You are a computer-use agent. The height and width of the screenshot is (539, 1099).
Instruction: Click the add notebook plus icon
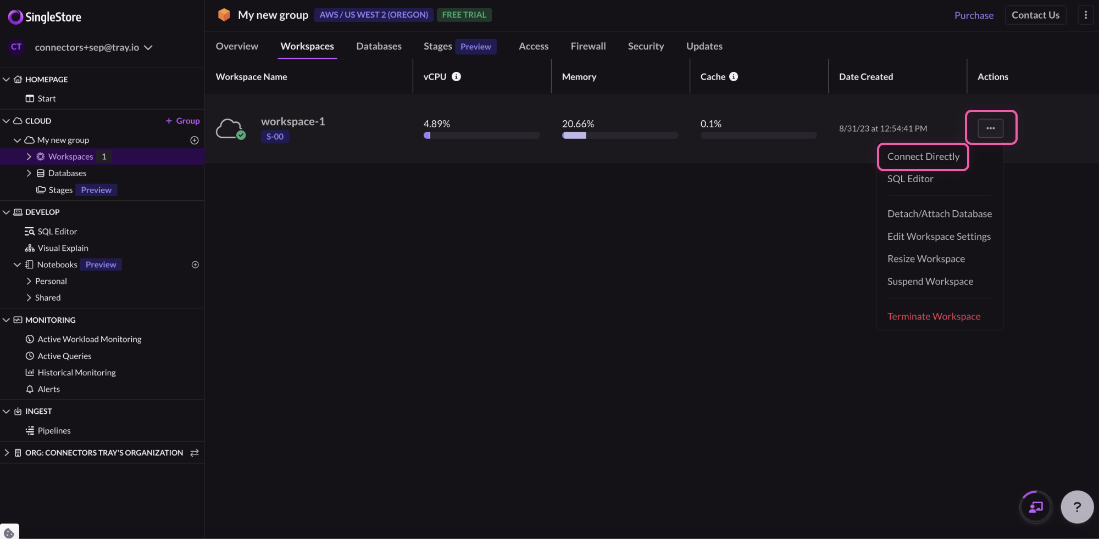click(195, 265)
